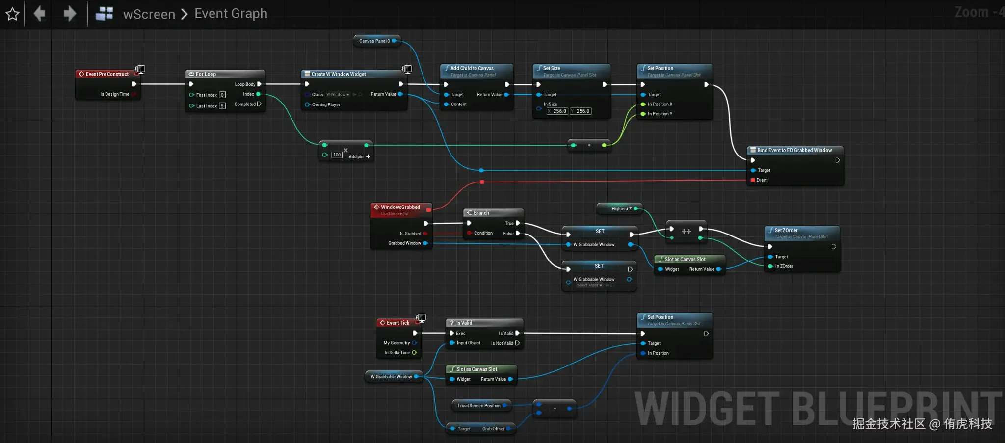Screen dimensions: 1005x443
Task: Select the ++ increment node
Action: point(686,232)
